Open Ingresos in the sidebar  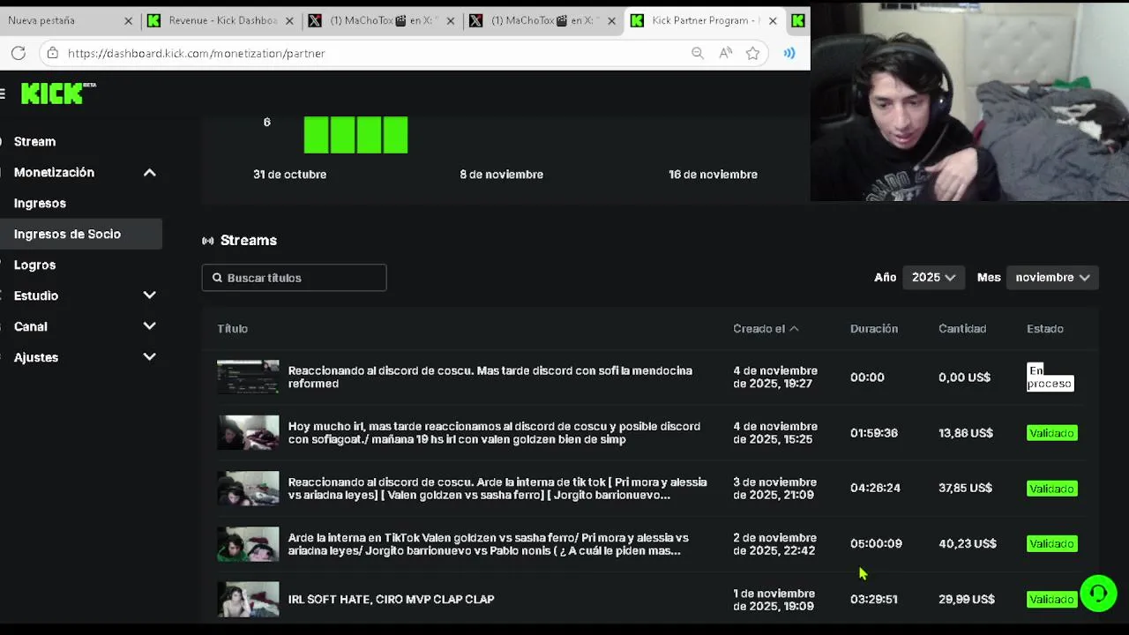(40, 203)
